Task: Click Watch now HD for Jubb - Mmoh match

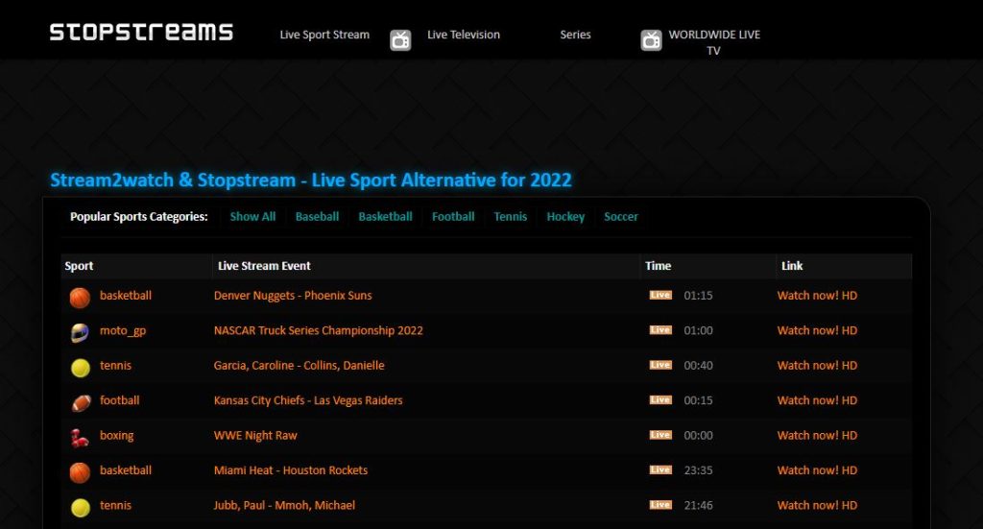Action: click(817, 505)
